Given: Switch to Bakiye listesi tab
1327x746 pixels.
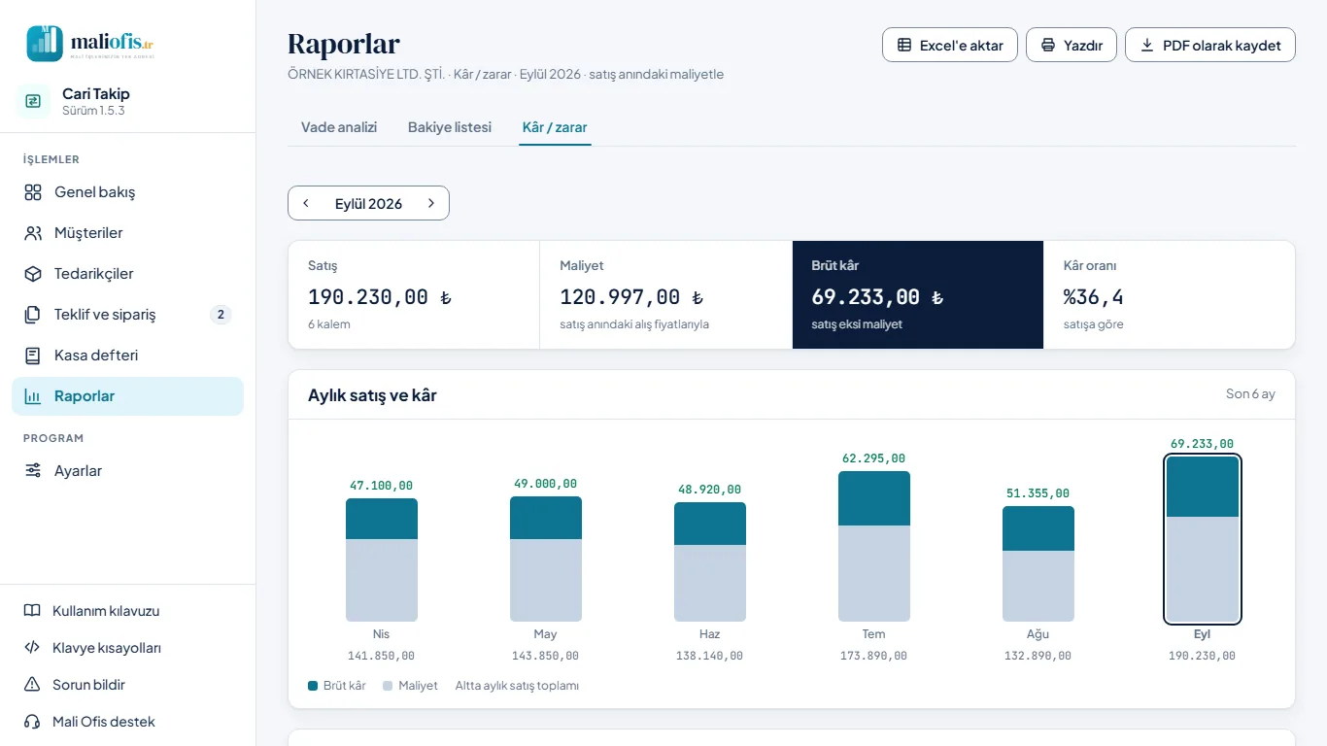Looking at the screenshot, I should pyautogui.click(x=450, y=127).
